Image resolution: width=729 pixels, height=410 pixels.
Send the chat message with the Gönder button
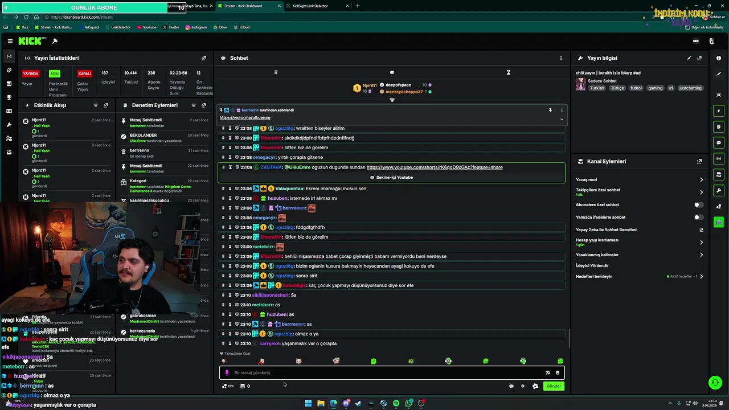(x=554, y=386)
